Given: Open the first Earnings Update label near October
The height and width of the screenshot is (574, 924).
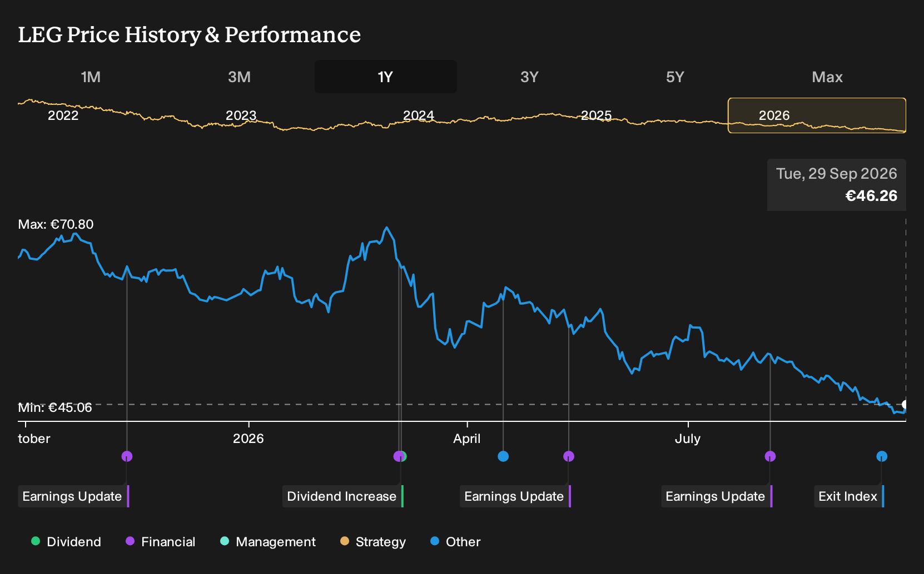Looking at the screenshot, I should (73, 496).
